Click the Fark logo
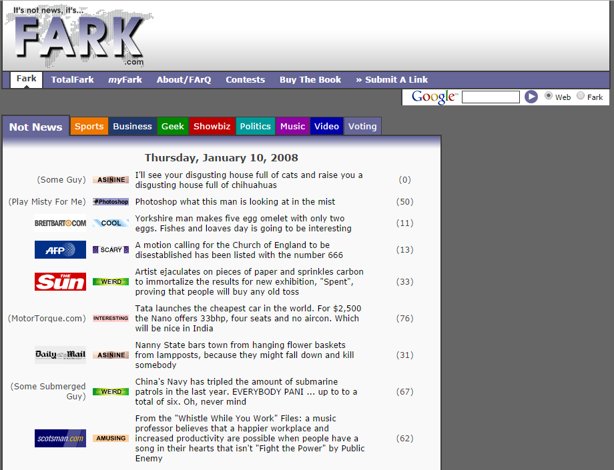Viewport: 614px width, 470px height. click(77, 37)
